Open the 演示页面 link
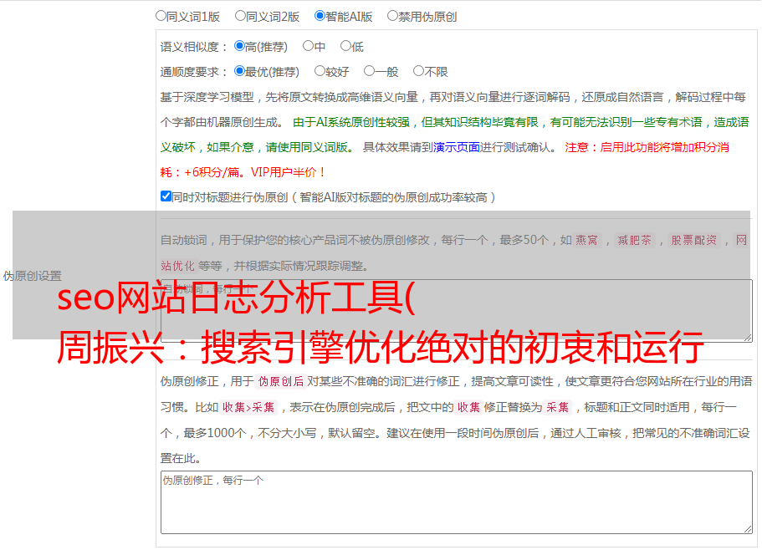 pyautogui.click(x=457, y=147)
